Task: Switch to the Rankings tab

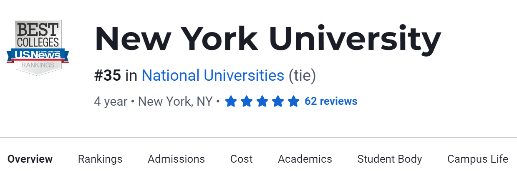Action: [x=100, y=159]
